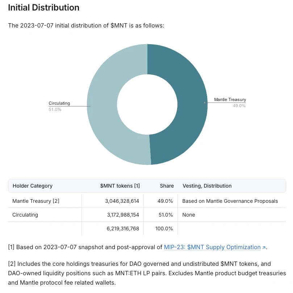The height and width of the screenshot is (293, 293).
Task: Select the Circulating label beside the chart
Action: tap(59, 103)
